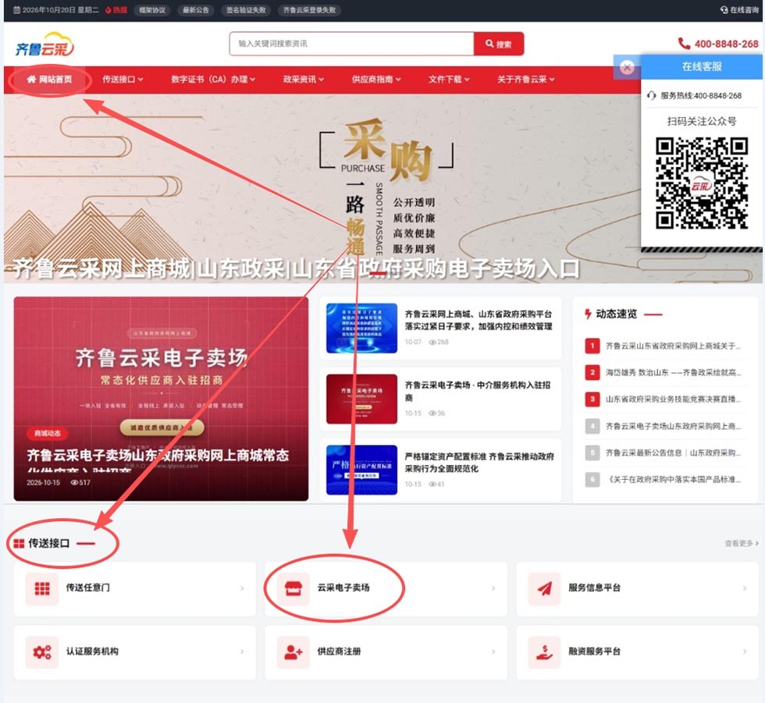
Task: Click rank badge 5 in 动态速览
Action: (x=592, y=453)
